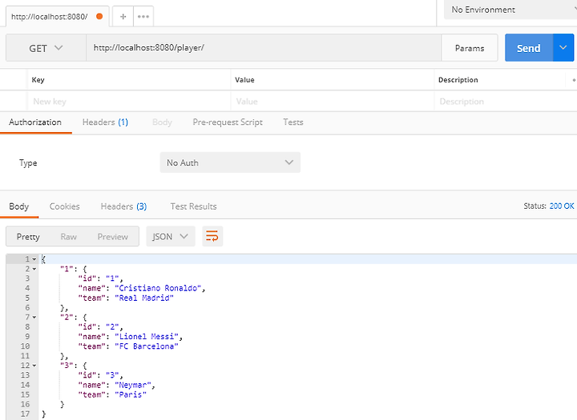
Task: Open the Pre-request Script tab
Action: [228, 122]
